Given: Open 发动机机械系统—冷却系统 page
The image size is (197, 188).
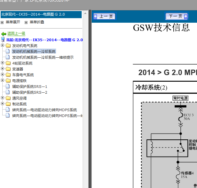Looking at the screenshot, I should point(34,52).
